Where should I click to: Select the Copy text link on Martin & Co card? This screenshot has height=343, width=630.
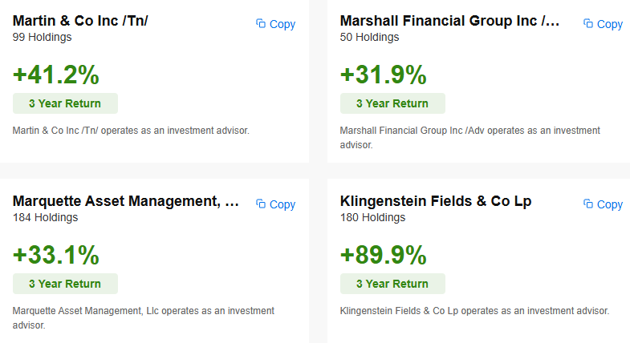(282, 24)
